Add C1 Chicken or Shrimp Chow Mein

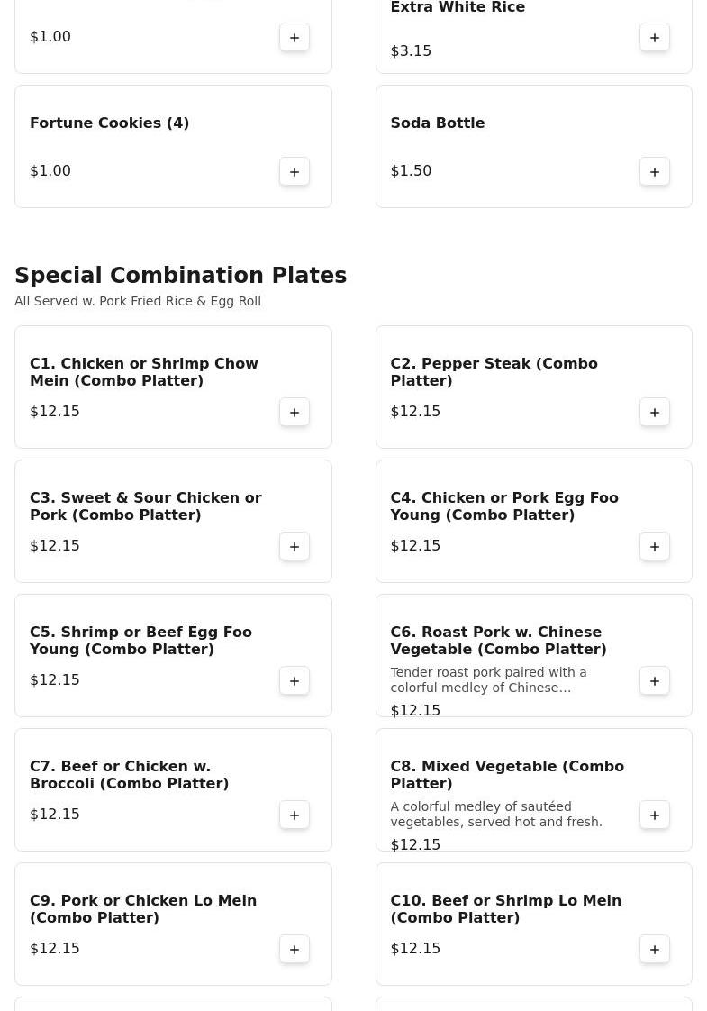[x=295, y=412]
